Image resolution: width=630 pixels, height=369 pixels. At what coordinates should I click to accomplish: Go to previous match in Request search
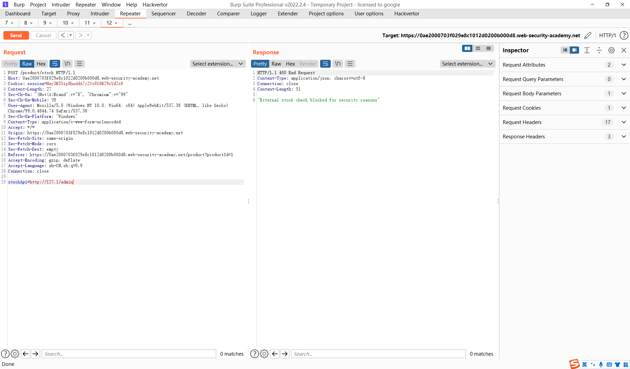point(26,354)
